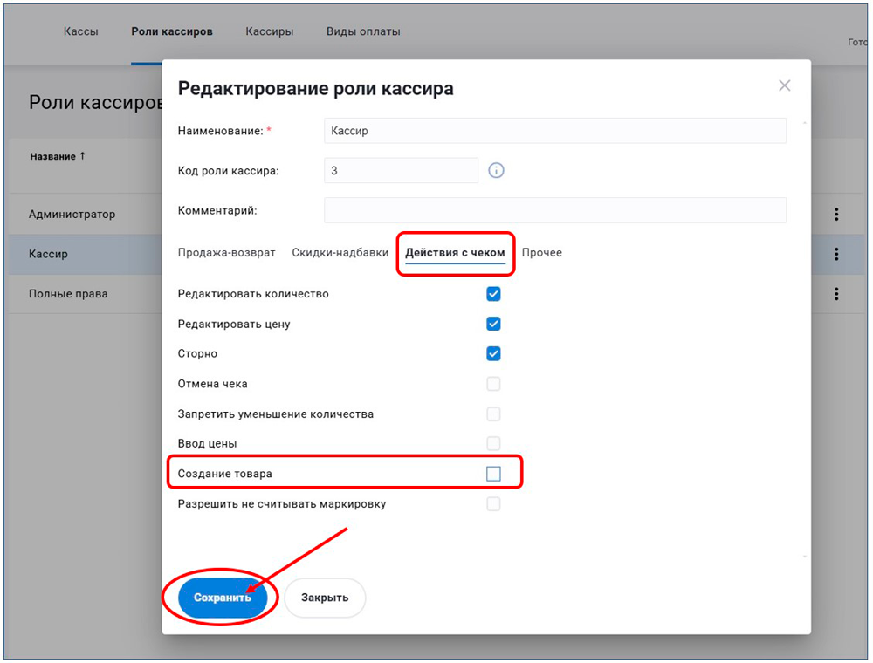
Task: Open the three-dot menu for Кассир row
Action: coord(836,254)
